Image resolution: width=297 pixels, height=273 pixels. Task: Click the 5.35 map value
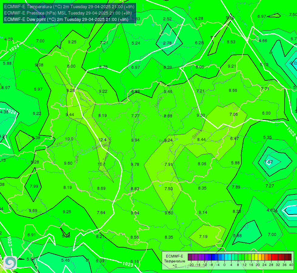coord(268,137)
